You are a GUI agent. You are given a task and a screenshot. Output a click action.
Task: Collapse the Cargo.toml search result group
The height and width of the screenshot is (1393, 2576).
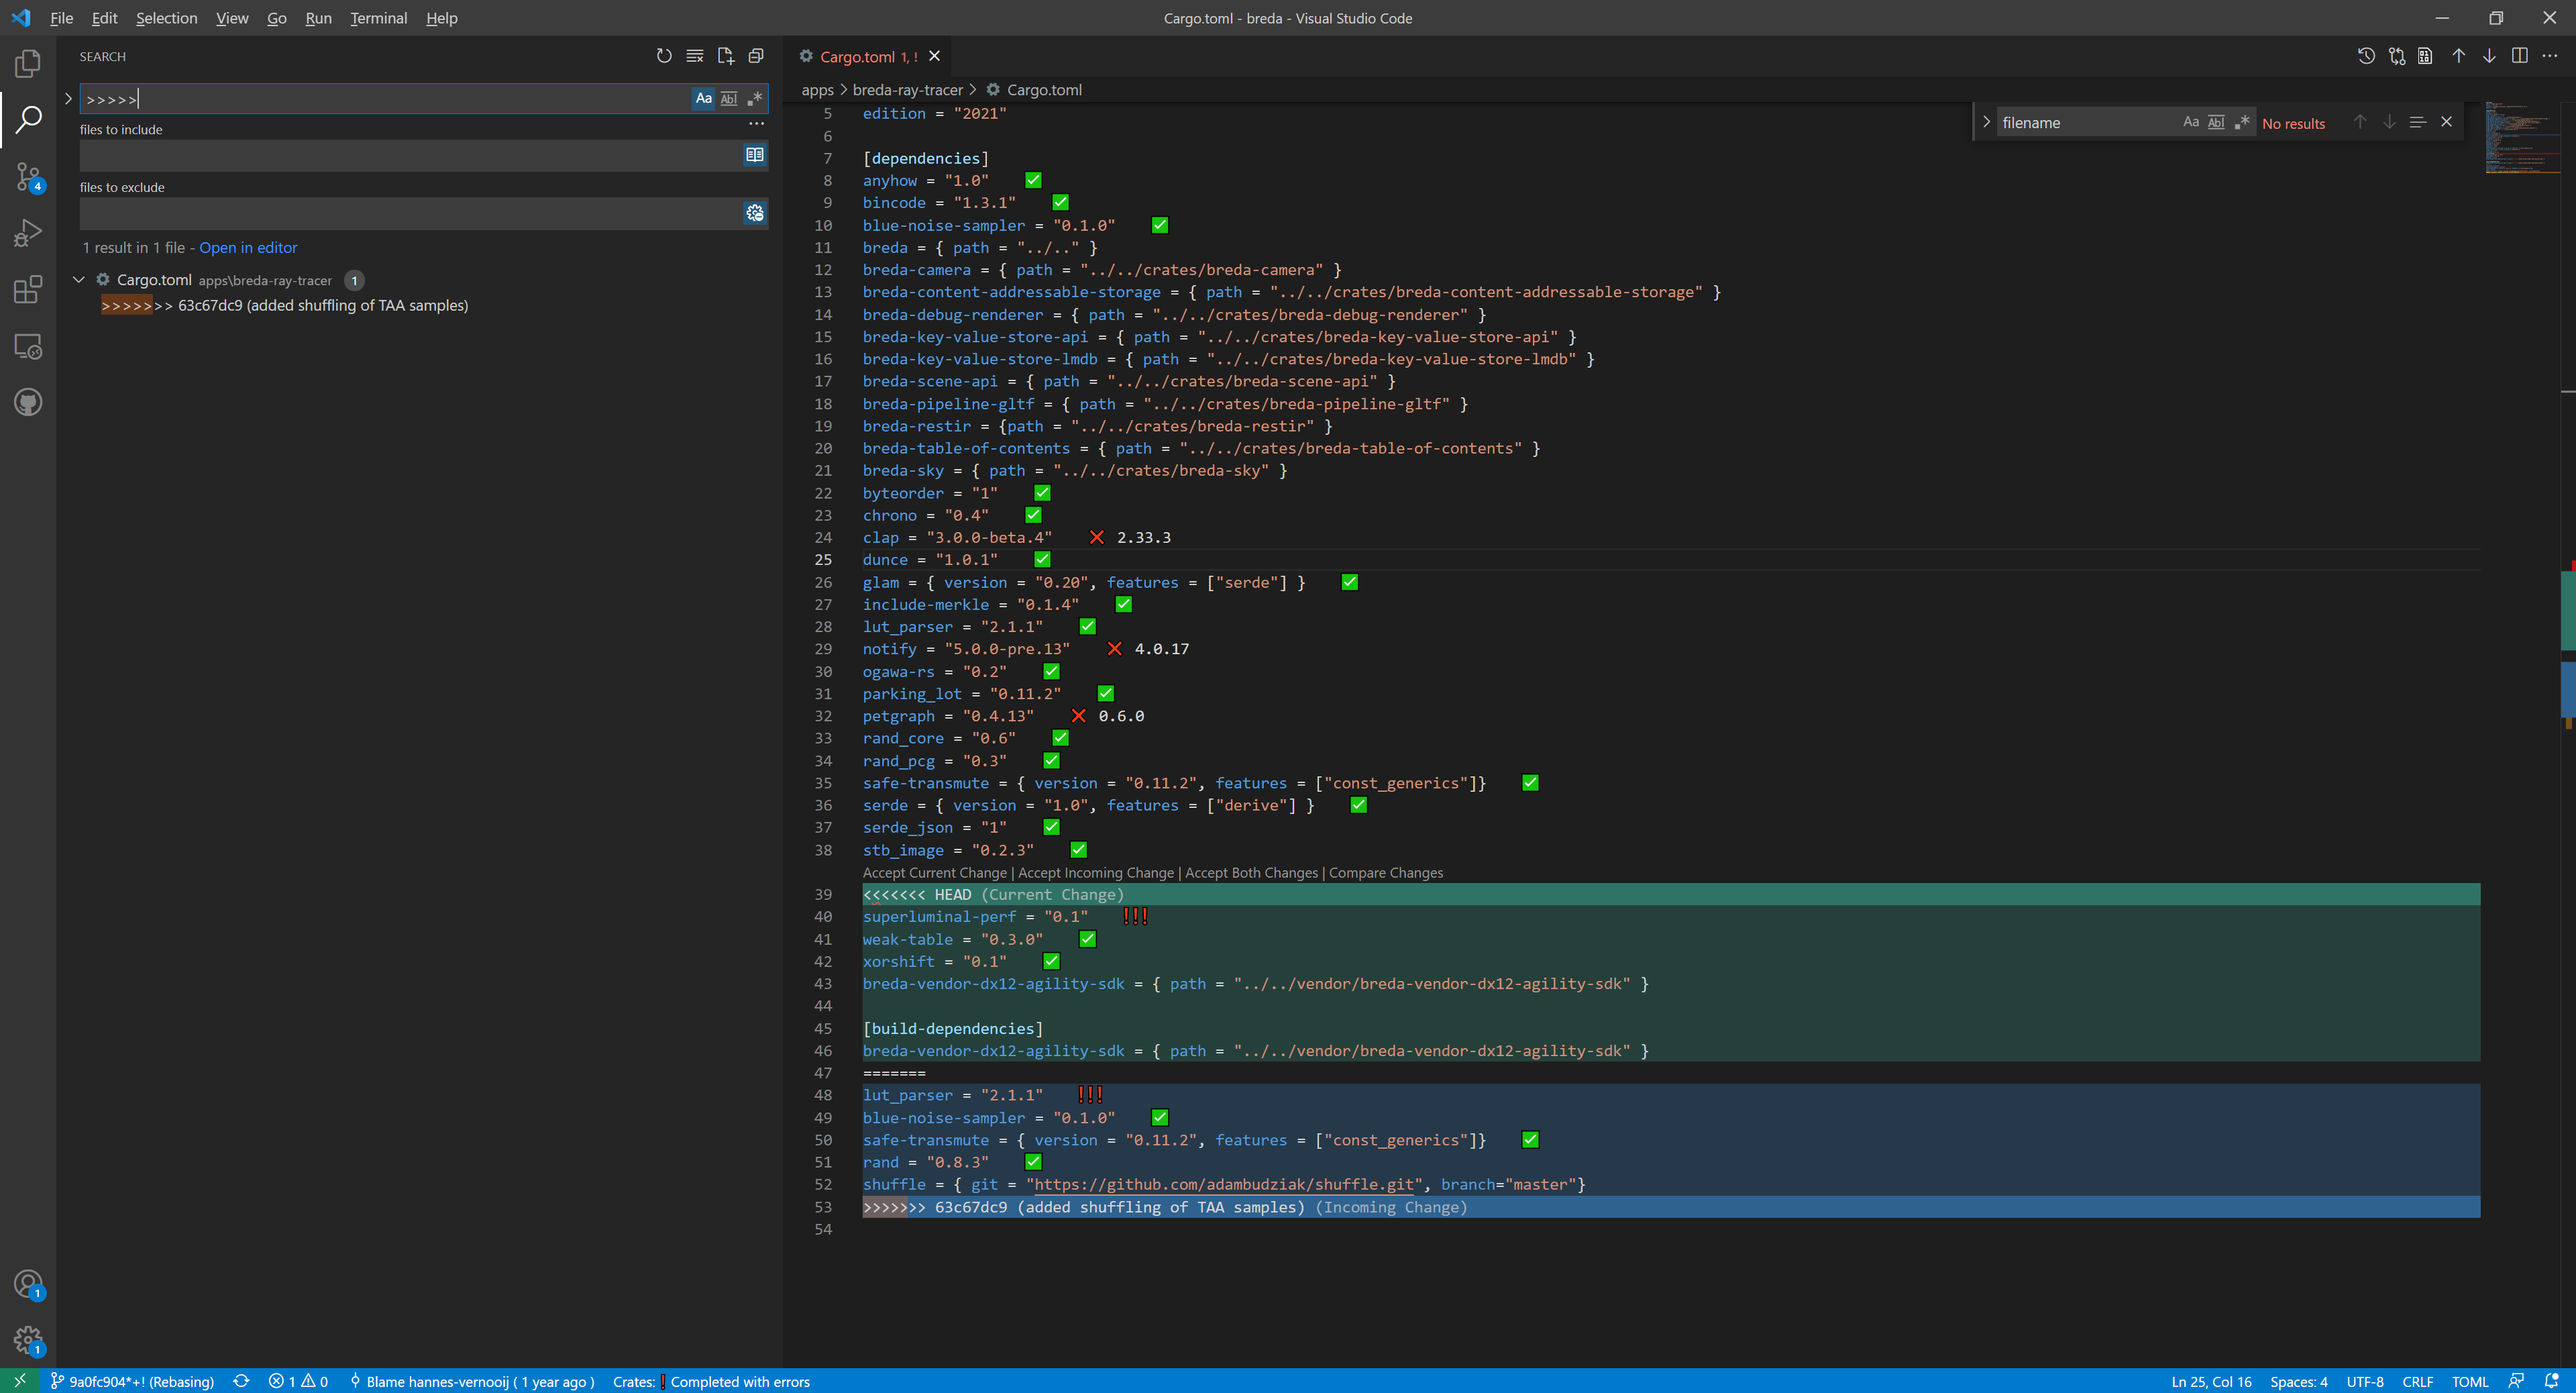[x=79, y=280]
